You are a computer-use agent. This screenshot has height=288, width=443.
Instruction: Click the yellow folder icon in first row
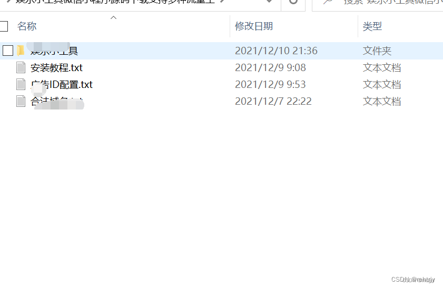click(x=21, y=51)
